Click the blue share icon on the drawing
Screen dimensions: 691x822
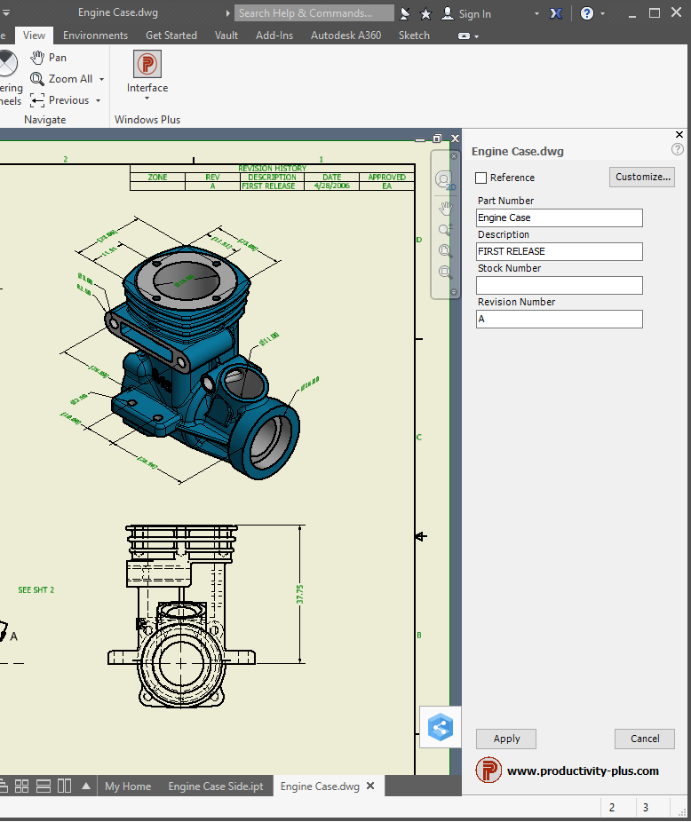440,728
